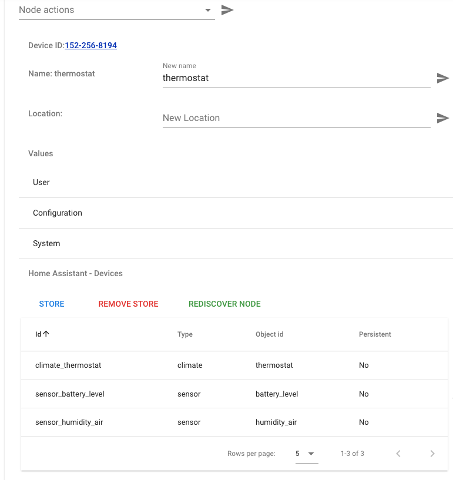453x480 pixels.
Task: Submit new location using the send arrow
Action: pos(443,118)
